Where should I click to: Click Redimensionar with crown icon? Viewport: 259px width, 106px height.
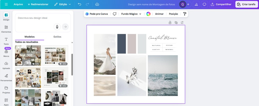tap(38, 4)
